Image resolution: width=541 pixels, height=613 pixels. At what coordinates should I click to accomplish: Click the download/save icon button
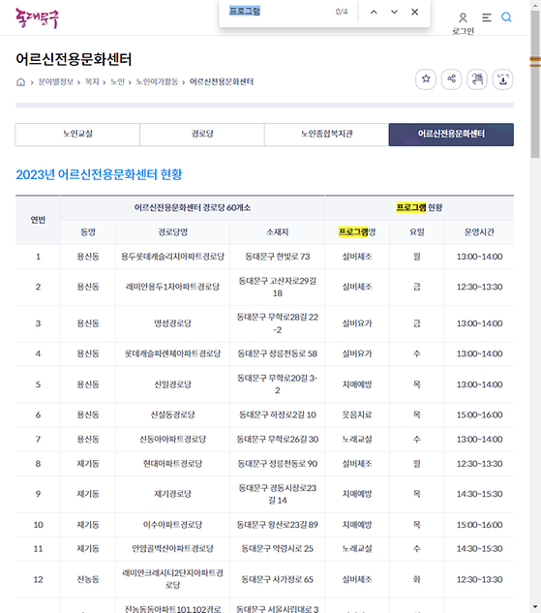tap(503, 79)
